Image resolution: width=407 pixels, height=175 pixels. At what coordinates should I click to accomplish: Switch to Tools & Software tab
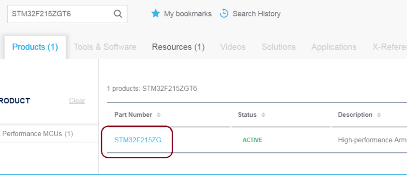click(105, 47)
